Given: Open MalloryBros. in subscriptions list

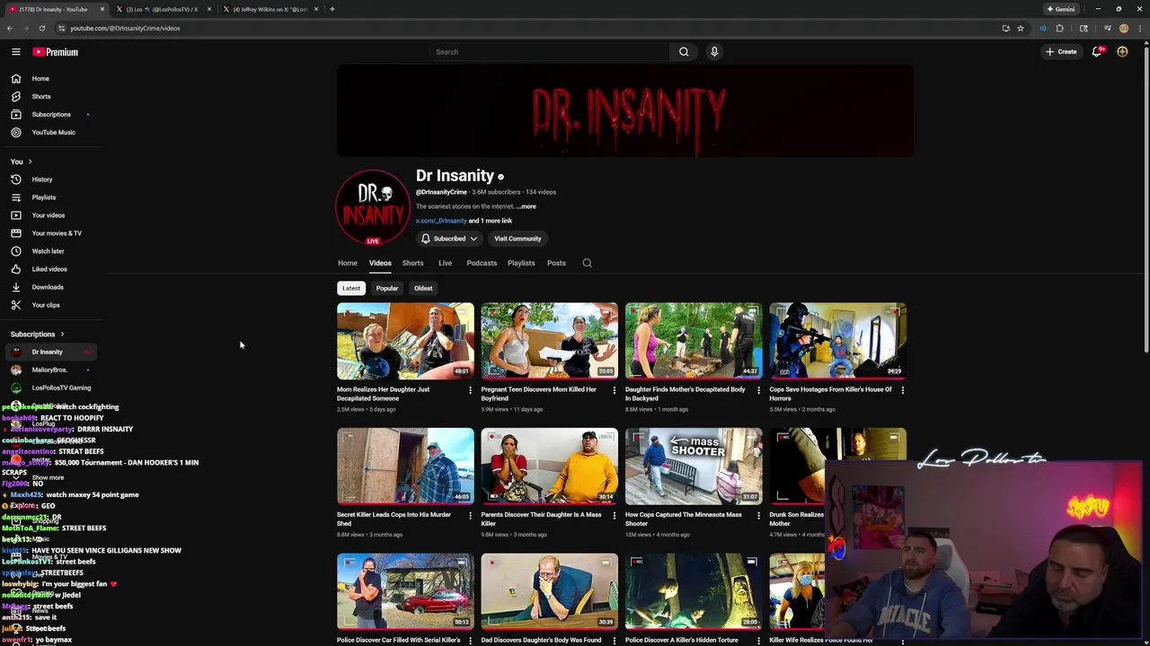Looking at the screenshot, I should click(52, 370).
